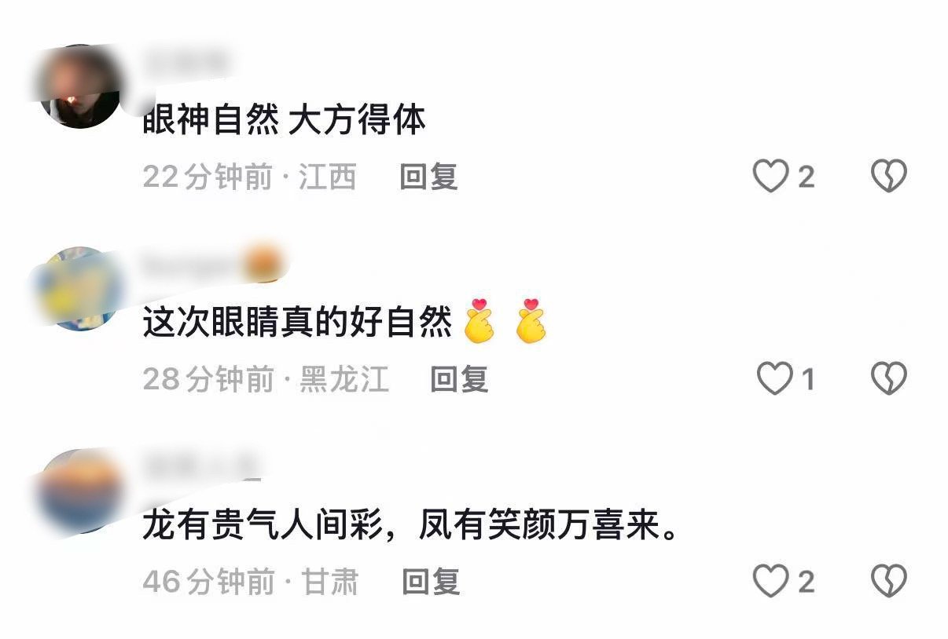Select the comment 龙有贵气人间彩，凤有笑颜万喜来
Image resolution: width=948 pixels, height=639 pixels.
click(410, 526)
